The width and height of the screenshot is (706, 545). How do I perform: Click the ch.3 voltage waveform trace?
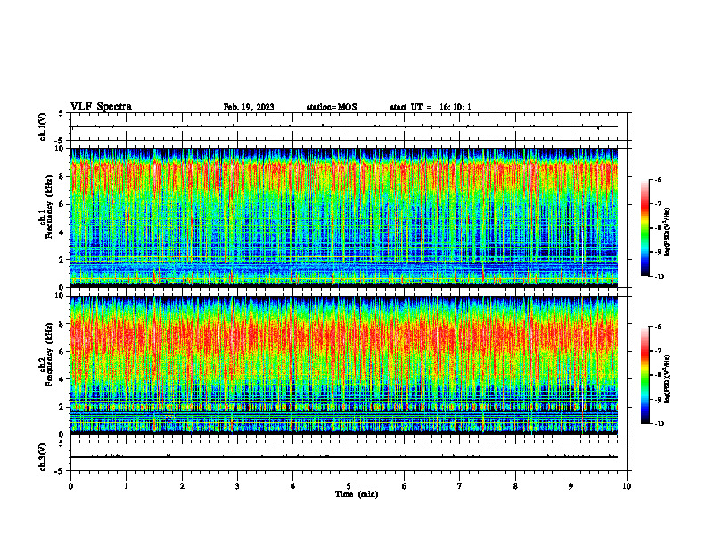click(344, 457)
